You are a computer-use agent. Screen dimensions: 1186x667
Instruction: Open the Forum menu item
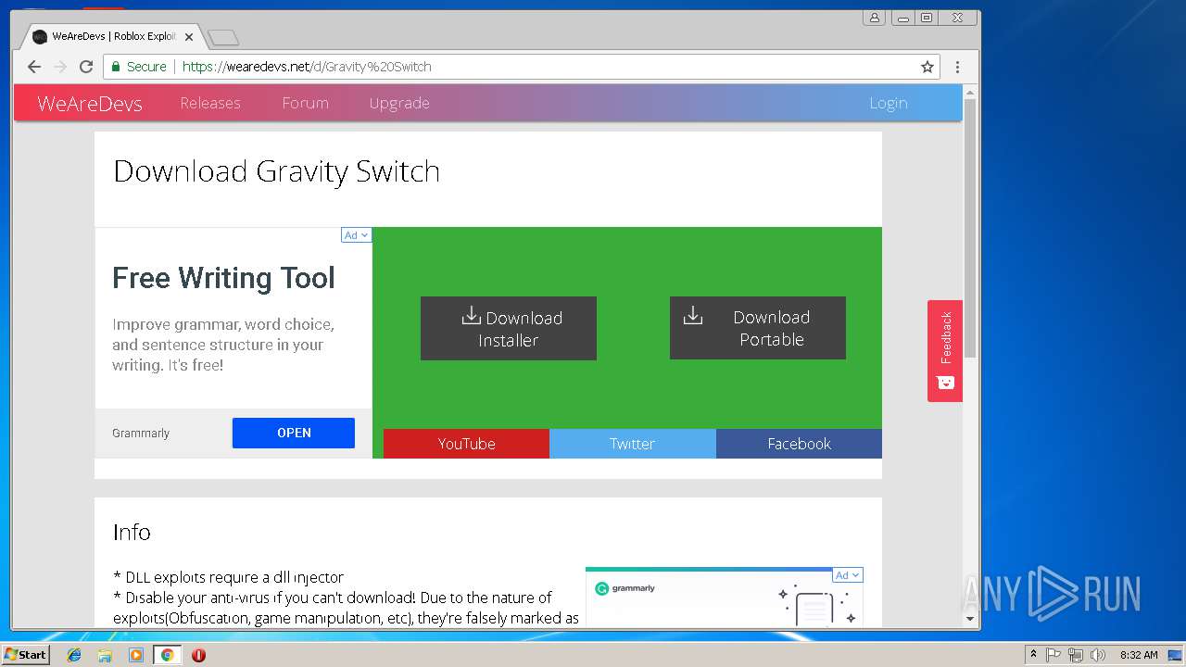pos(305,103)
